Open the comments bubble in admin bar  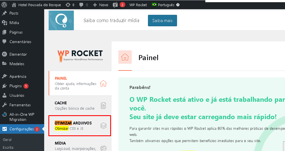coord(81,5)
